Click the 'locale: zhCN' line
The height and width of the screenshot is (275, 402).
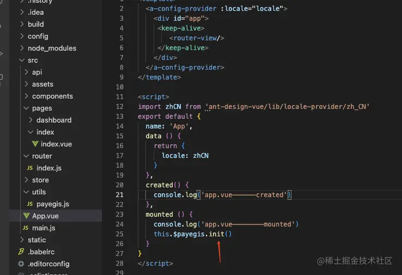[185, 156]
